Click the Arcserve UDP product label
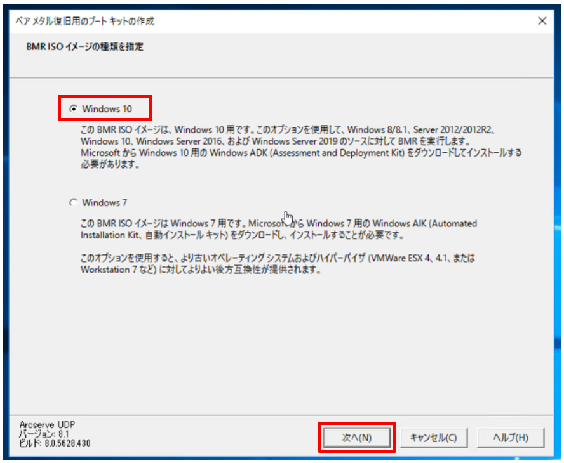 coord(47,424)
